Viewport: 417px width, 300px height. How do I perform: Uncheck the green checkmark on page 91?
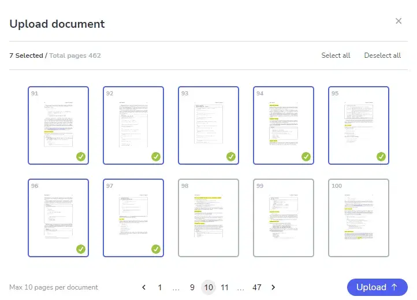[x=81, y=157]
